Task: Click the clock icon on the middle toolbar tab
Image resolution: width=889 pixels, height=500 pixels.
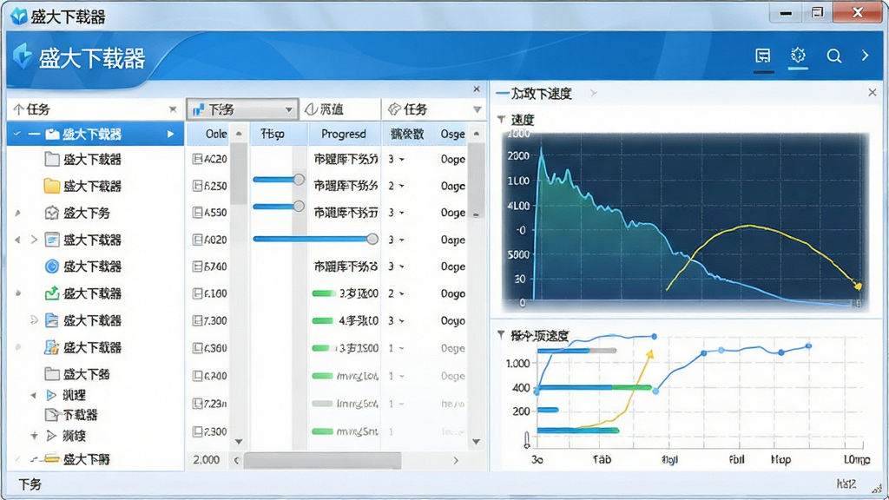Action: 311,109
